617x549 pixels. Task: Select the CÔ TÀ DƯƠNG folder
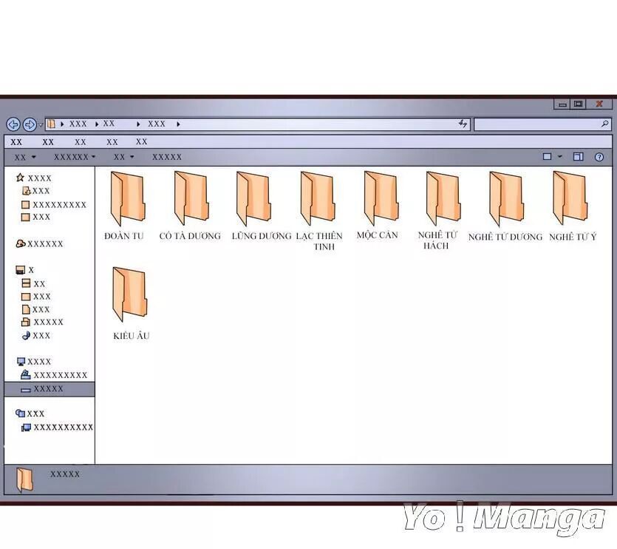point(190,198)
